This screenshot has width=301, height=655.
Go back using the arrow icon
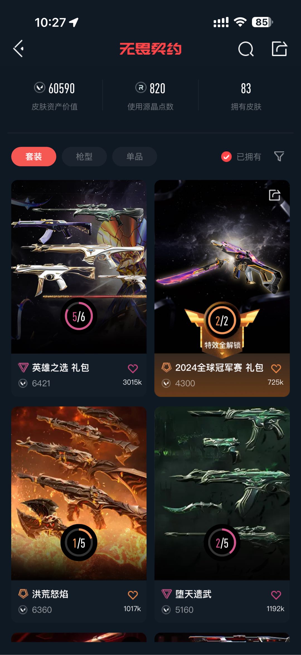click(x=18, y=49)
